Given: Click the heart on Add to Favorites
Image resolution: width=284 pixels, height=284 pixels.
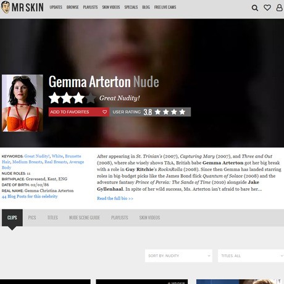Looking at the screenshot, I should (104, 112).
